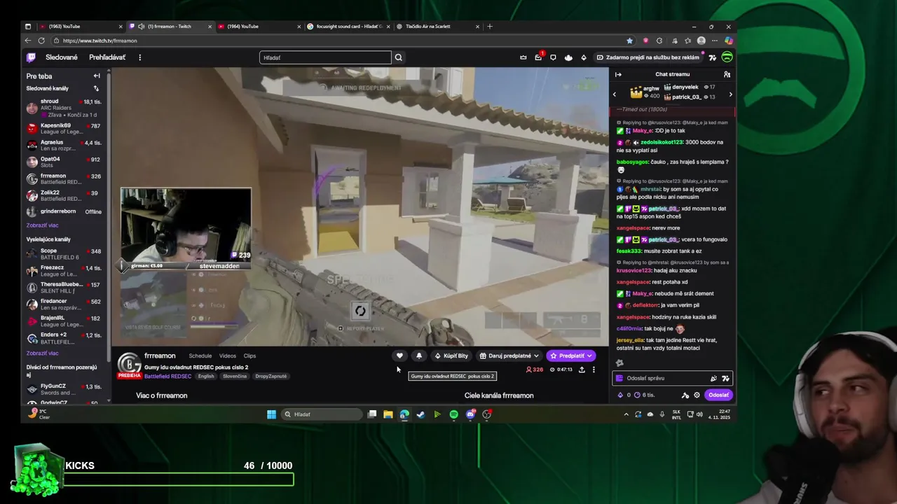This screenshot has height=504, width=897.
Task: Show previous gift leaderboard entry
Action: point(615,94)
